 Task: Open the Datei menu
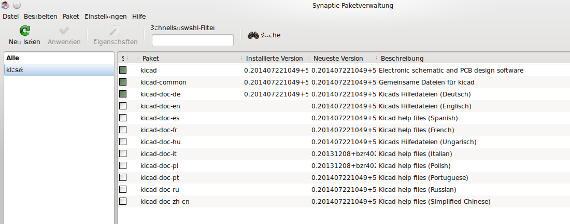coord(10,17)
